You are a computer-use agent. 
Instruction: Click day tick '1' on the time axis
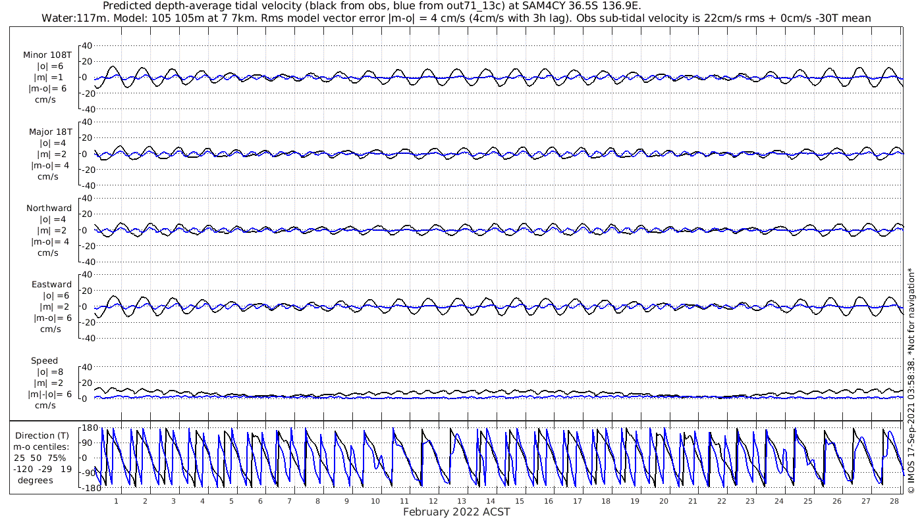(116, 501)
